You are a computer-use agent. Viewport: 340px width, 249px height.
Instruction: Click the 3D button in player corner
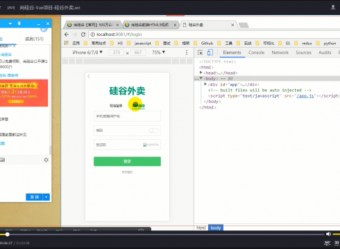pyautogui.click(x=337, y=243)
